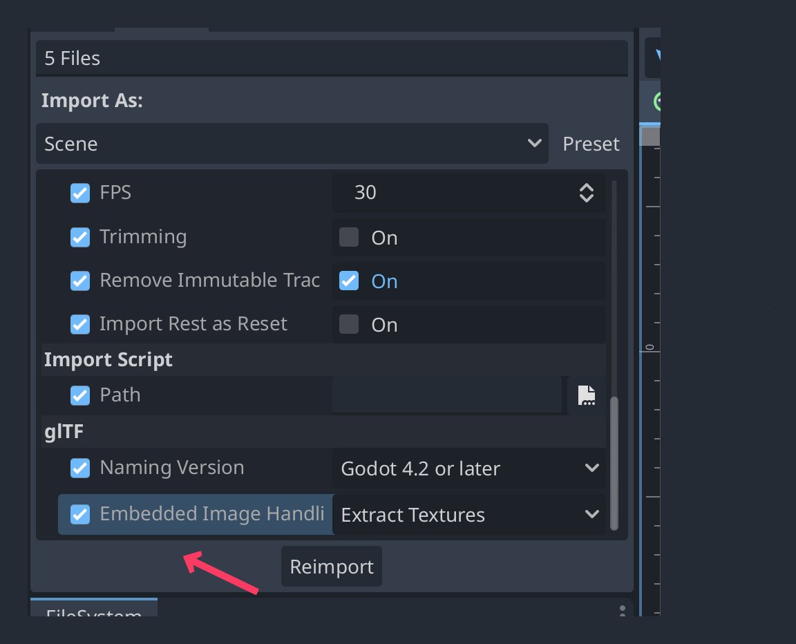Collapse the Import Script section header

[323, 360]
